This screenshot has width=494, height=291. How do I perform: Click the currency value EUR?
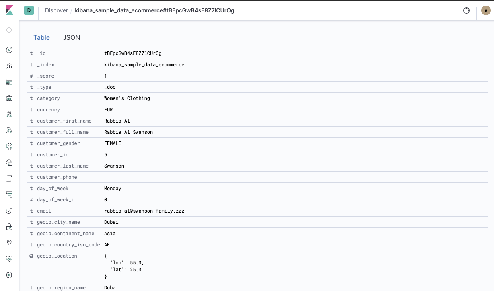[x=109, y=110]
